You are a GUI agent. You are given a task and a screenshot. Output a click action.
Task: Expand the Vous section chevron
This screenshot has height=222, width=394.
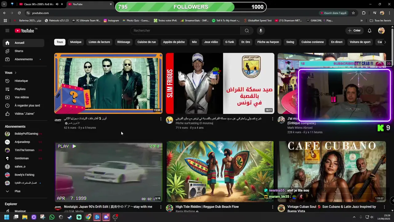pos(16,73)
